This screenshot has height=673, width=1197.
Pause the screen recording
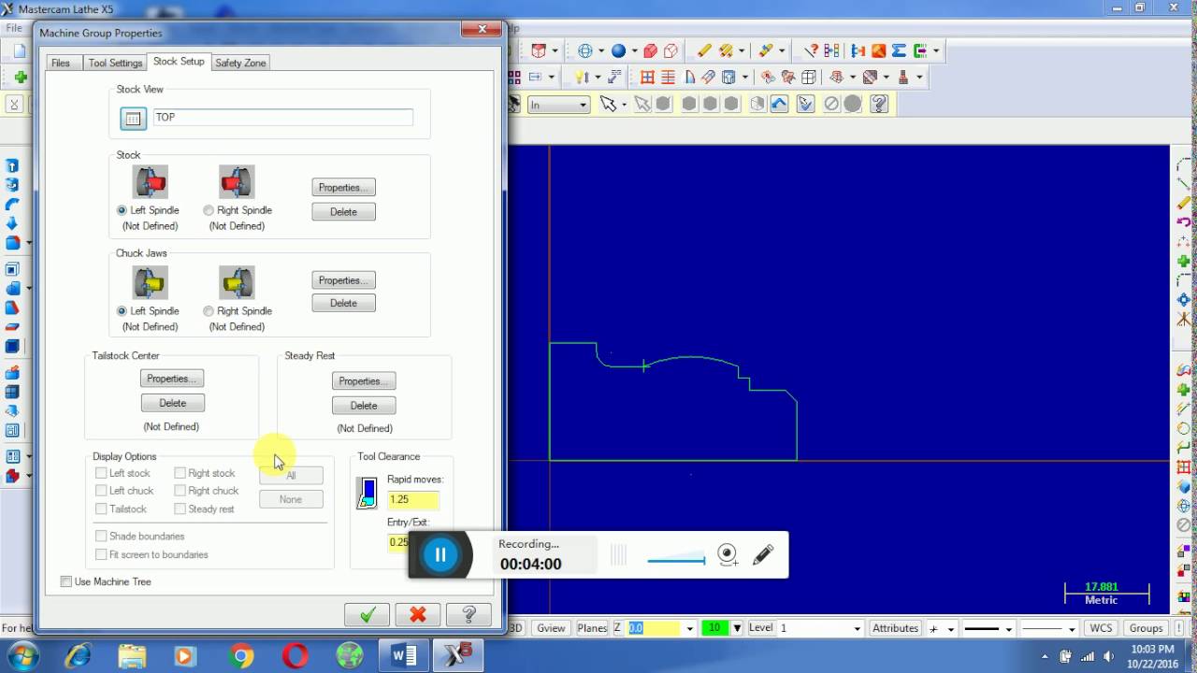coord(440,554)
